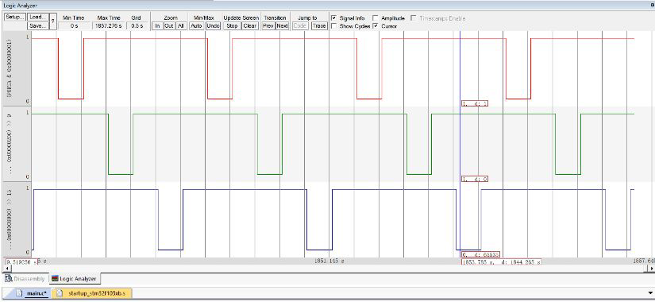Undo the Min/Max change
Image resolution: width=655 pixels, height=302 pixels.
pos(213,25)
